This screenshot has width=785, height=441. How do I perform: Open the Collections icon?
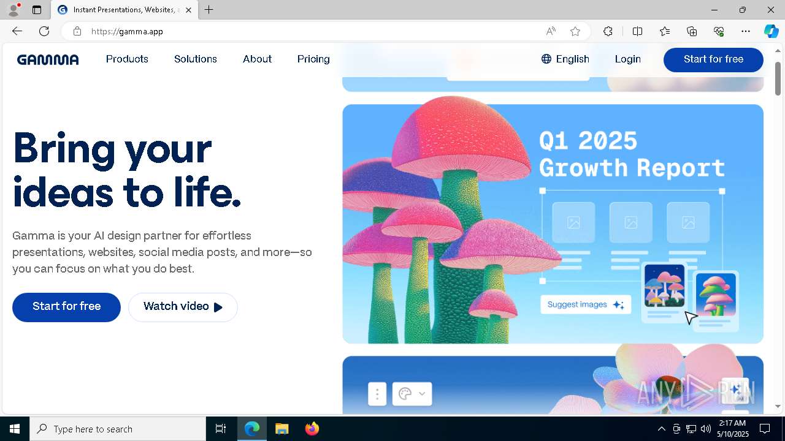(692, 31)
